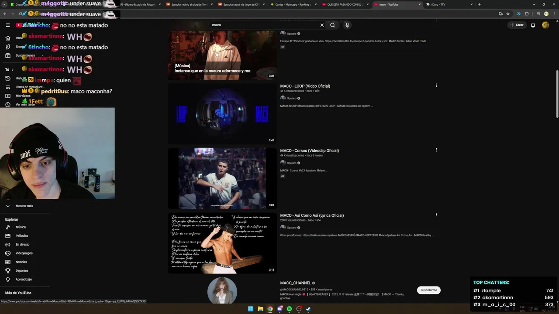Open Spataro channel under MACO - LOOP
This screenshot has width=559, height=314.
pos(291,98)
